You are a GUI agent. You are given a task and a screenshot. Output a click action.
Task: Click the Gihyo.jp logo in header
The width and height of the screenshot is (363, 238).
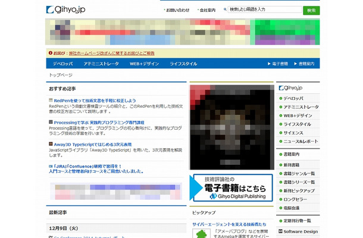pyautogui.click(x=65, y=10)
